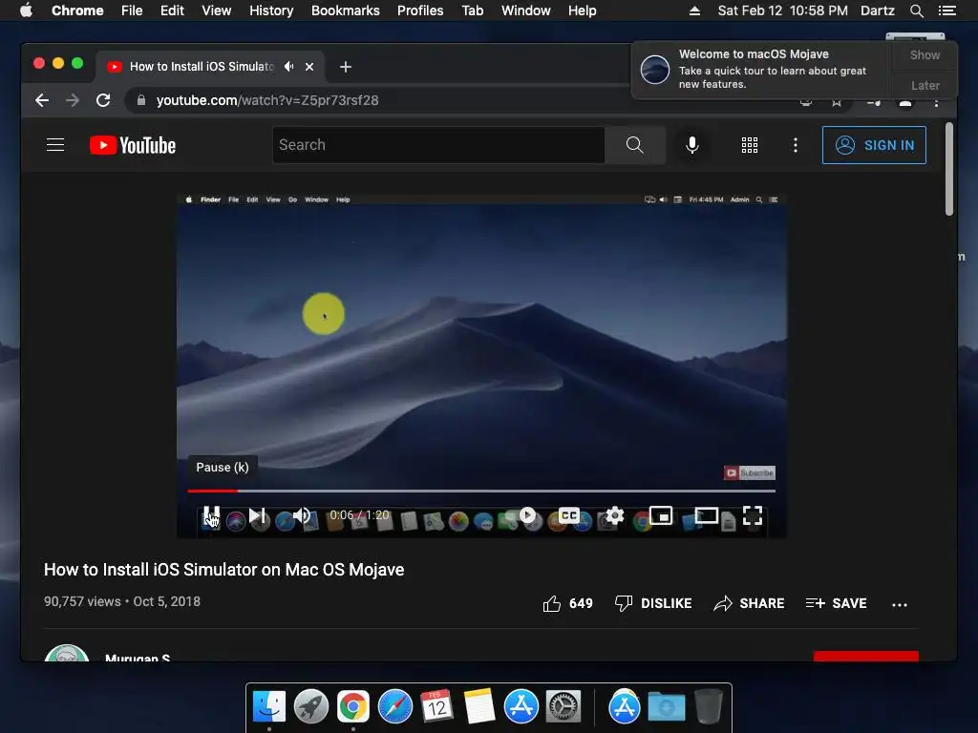Seek on the video progress bar
The image size is (978, 733).
point(481,492)
